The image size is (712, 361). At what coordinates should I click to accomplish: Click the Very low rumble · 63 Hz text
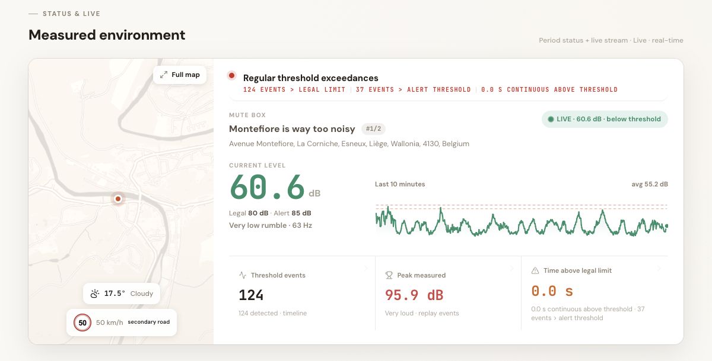(x=271, y=225)
